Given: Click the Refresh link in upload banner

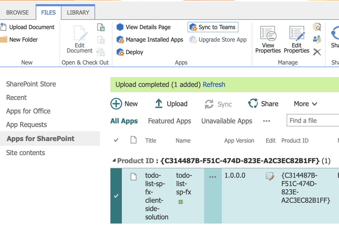Looking at the screenshot, I should [214, 85].
